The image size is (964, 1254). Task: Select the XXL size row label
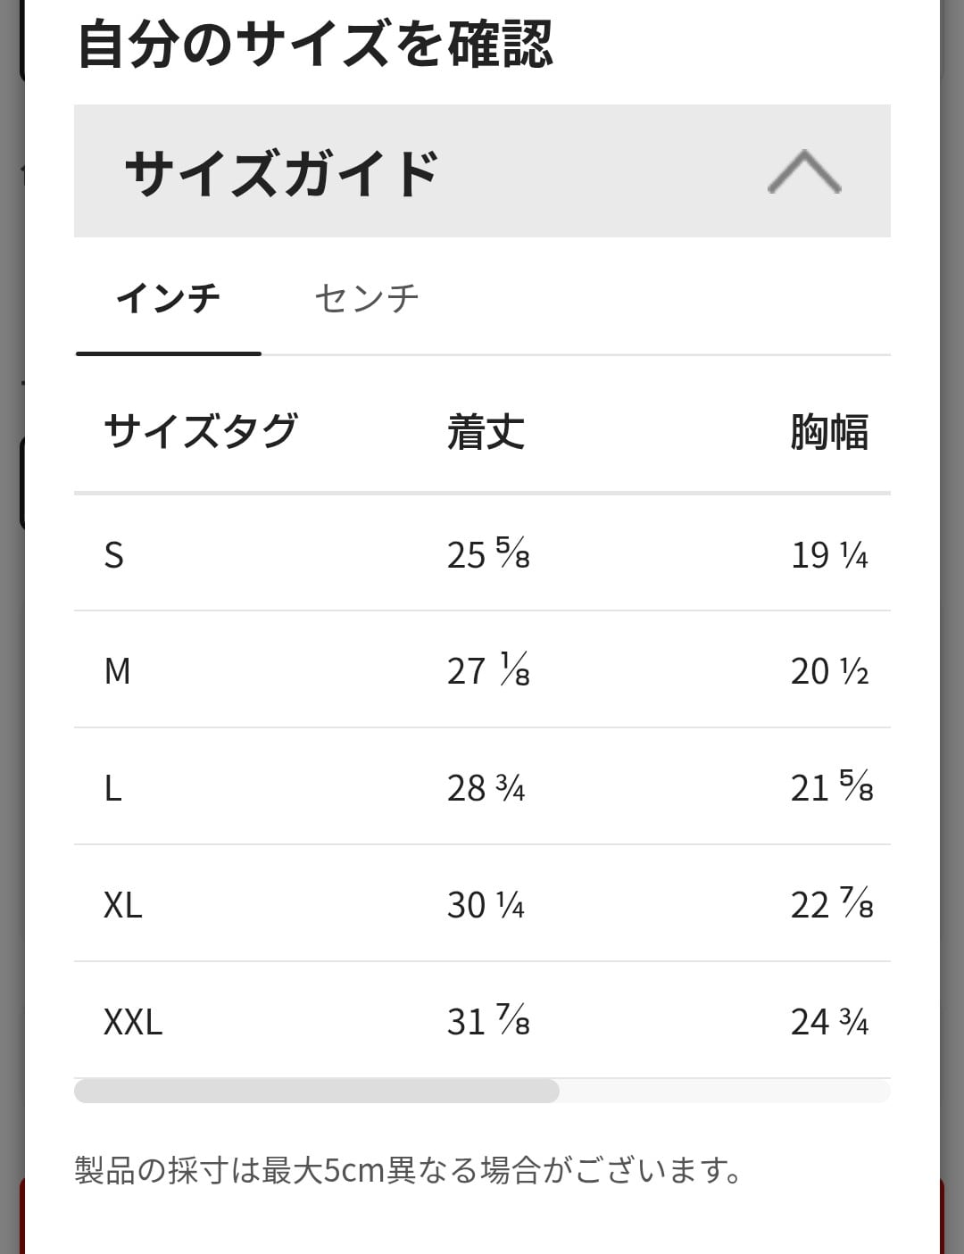tap(133, 1022)
